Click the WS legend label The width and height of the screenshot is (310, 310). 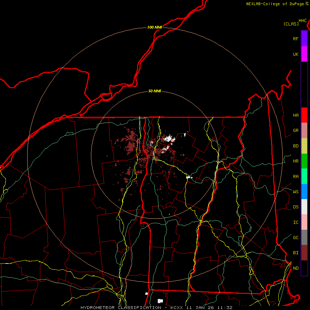click(x=296, y=192)
